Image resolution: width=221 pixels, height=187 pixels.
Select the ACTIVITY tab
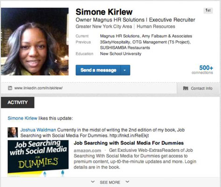coord(18,102)
